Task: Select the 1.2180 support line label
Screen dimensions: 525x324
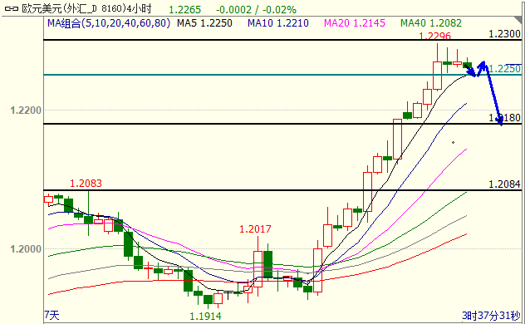Action: [504, 118]
